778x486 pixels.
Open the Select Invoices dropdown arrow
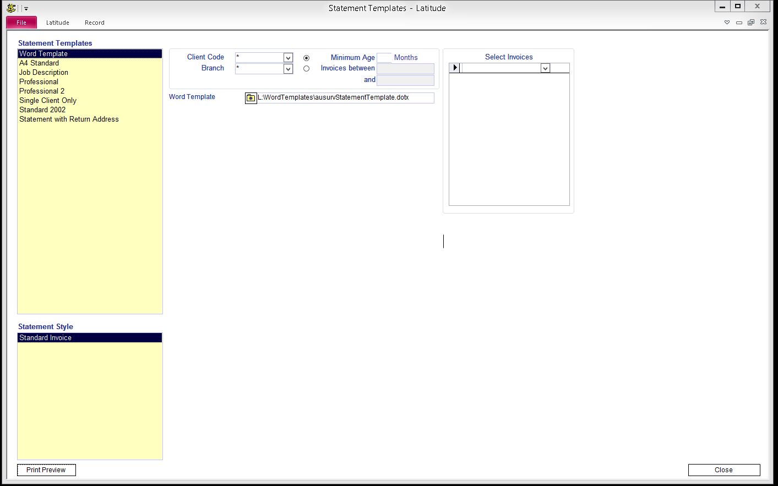pyautogui.click(x=545, y=68)
